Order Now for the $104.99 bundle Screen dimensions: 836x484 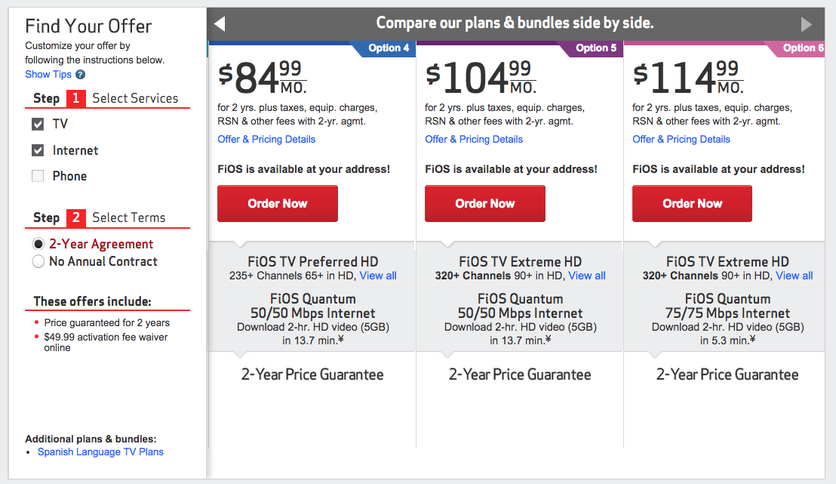484,203
